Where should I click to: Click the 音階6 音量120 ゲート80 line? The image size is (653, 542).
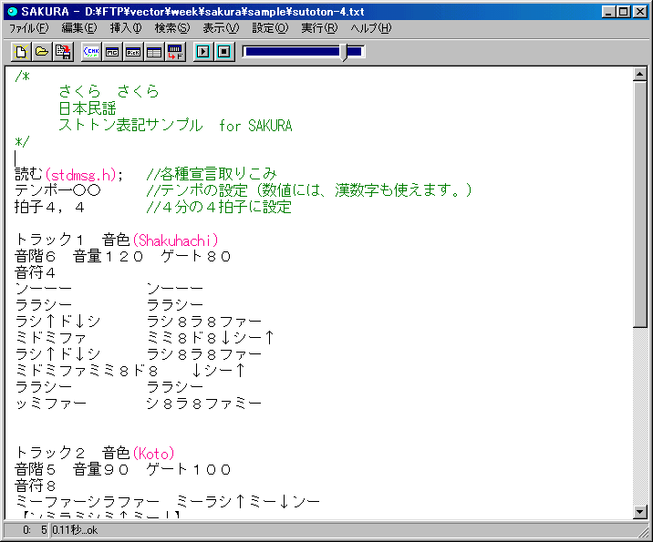pos(123,256)
